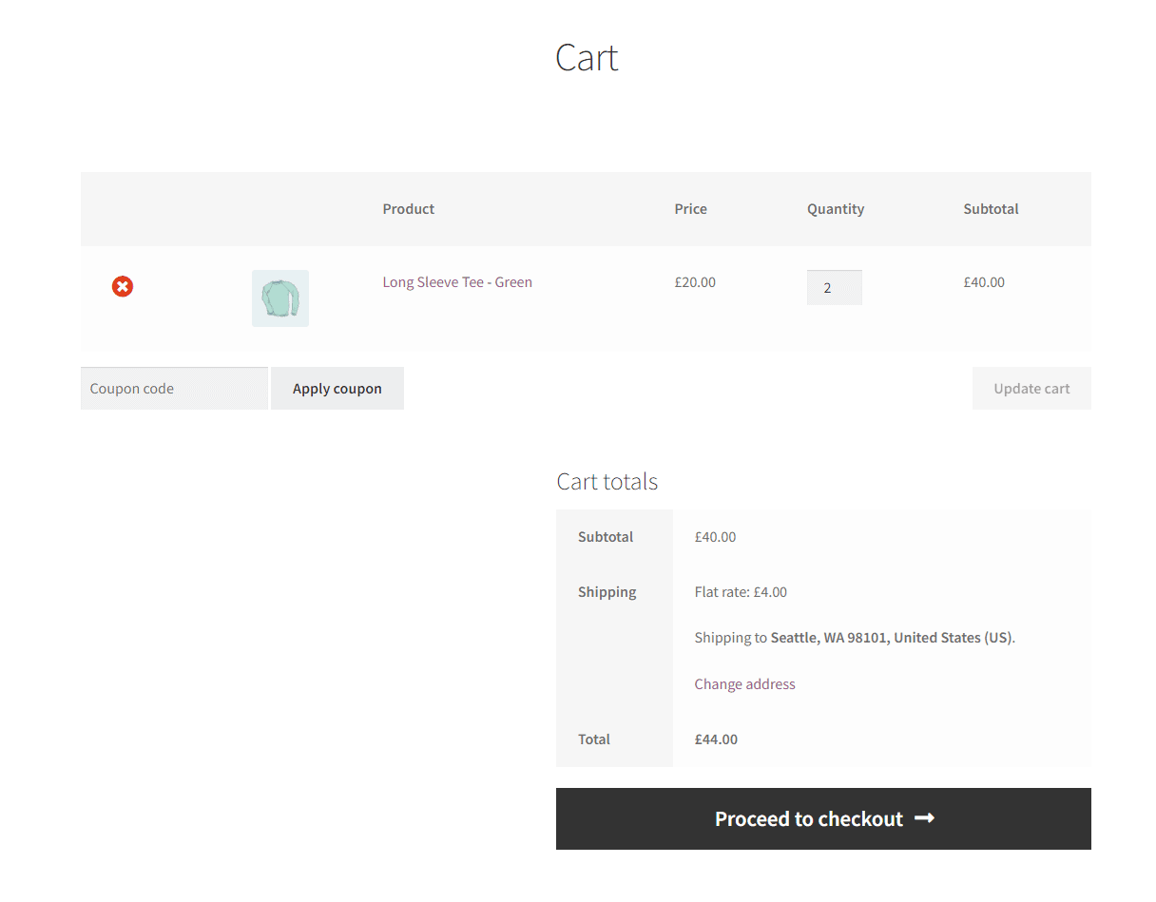Viewport: 1156px width, 902px height.
Task: Click the £40.00 value in cart totals
Action: click(x=715, y=537)
